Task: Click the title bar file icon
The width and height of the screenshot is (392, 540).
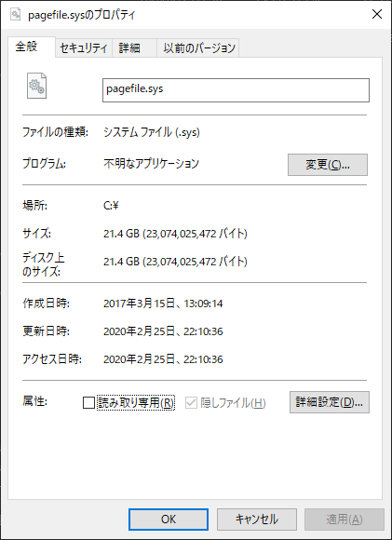Action: [15, 15]
